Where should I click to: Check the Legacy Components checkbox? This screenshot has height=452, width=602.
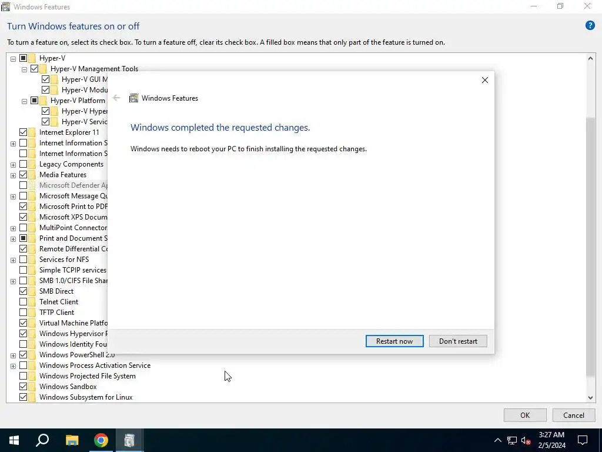[x=23, y=164]
